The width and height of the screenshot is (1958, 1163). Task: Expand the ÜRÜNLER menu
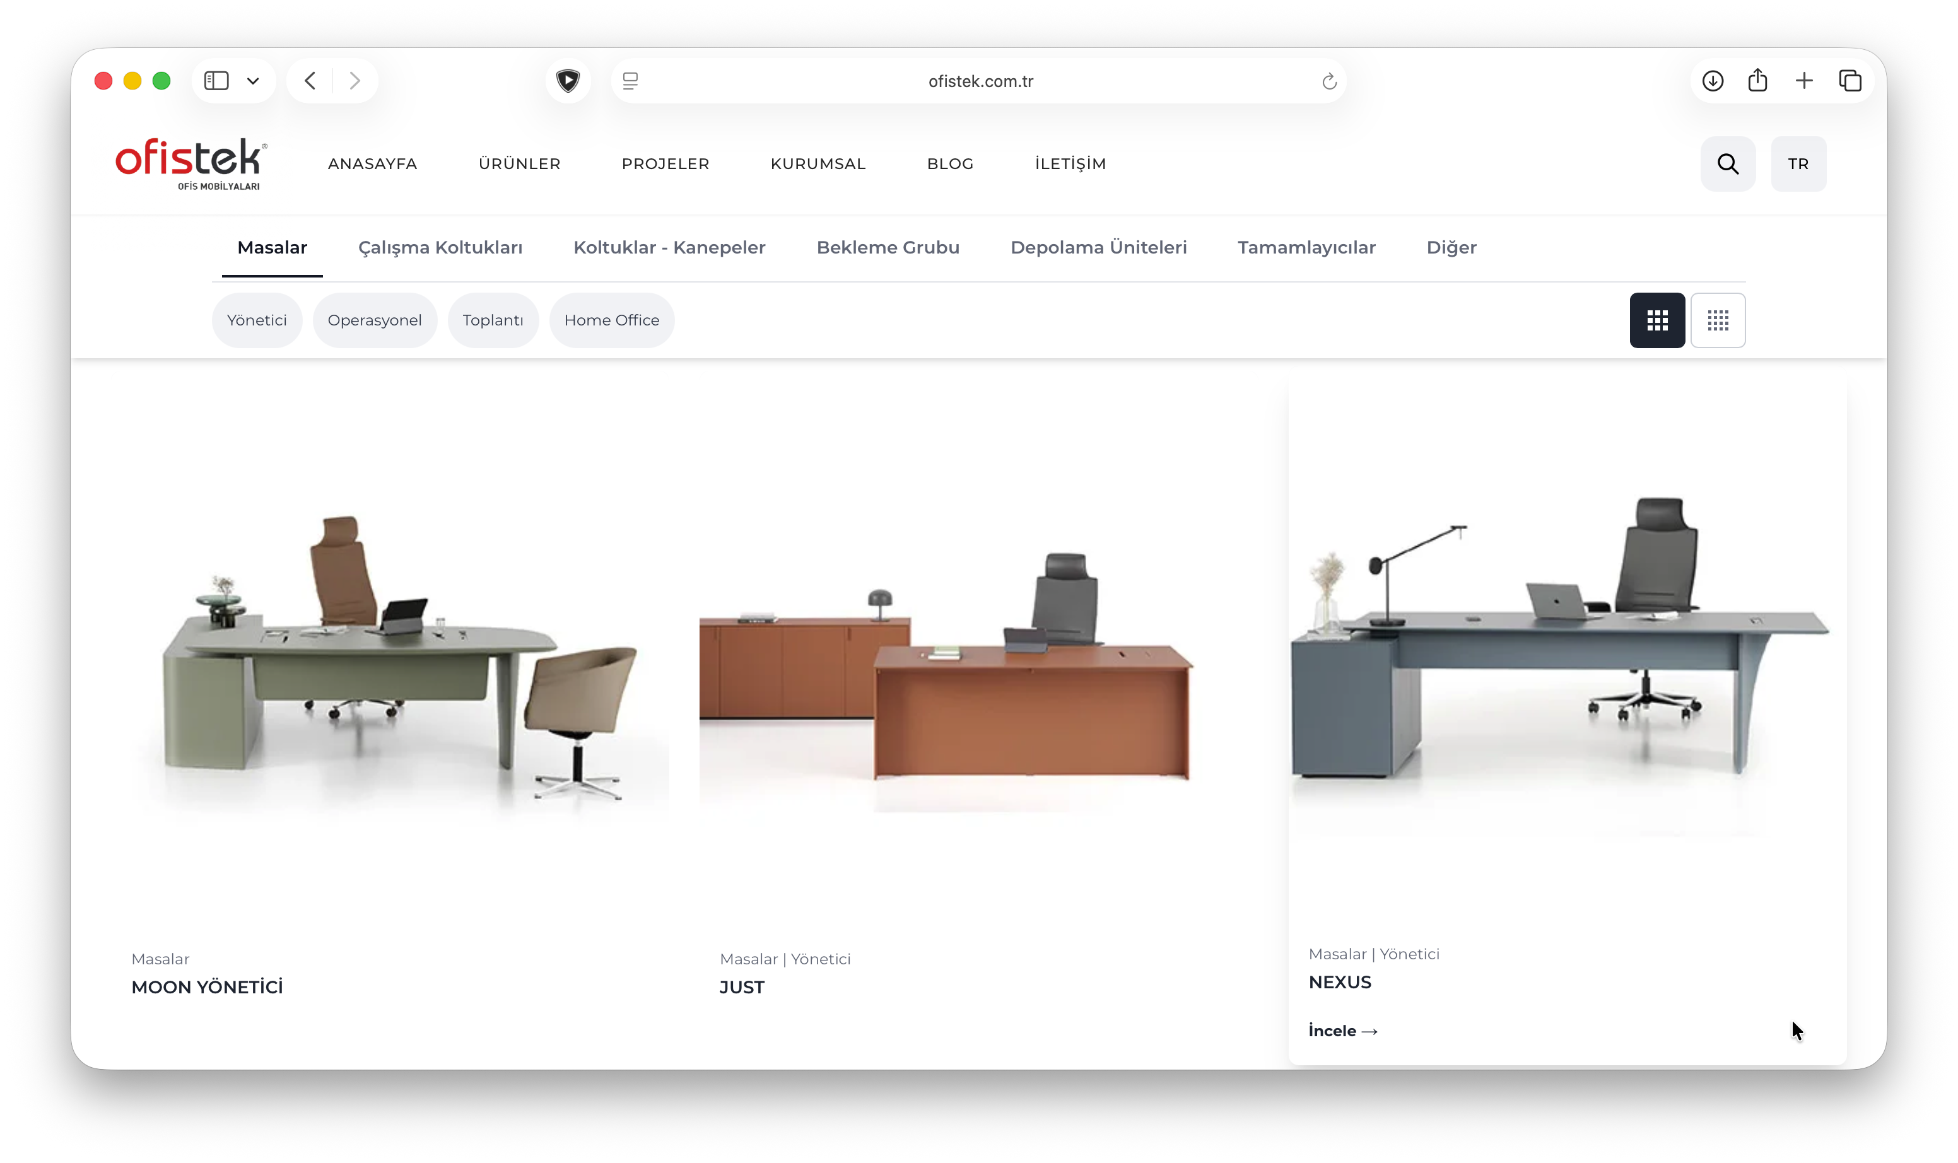519,163
